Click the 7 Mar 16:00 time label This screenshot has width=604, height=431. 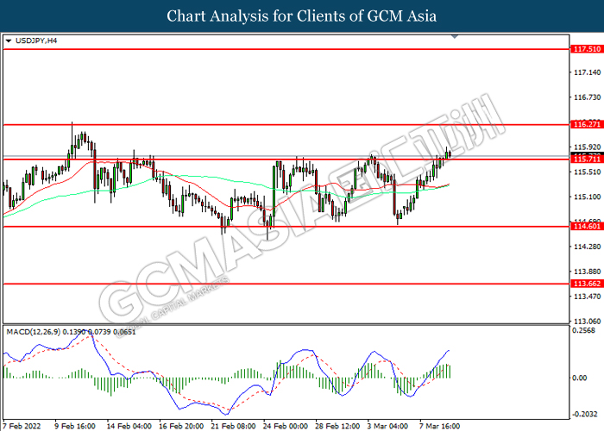click(440, 427)
